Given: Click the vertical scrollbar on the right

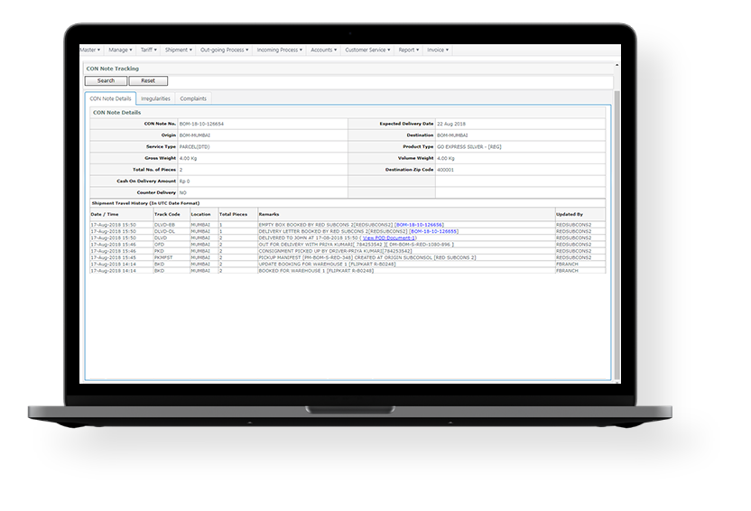Looking at the screenshot, I should coord(617,226).
